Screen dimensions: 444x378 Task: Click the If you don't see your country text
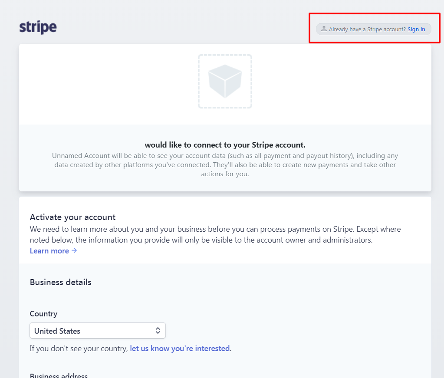[79, 348]
